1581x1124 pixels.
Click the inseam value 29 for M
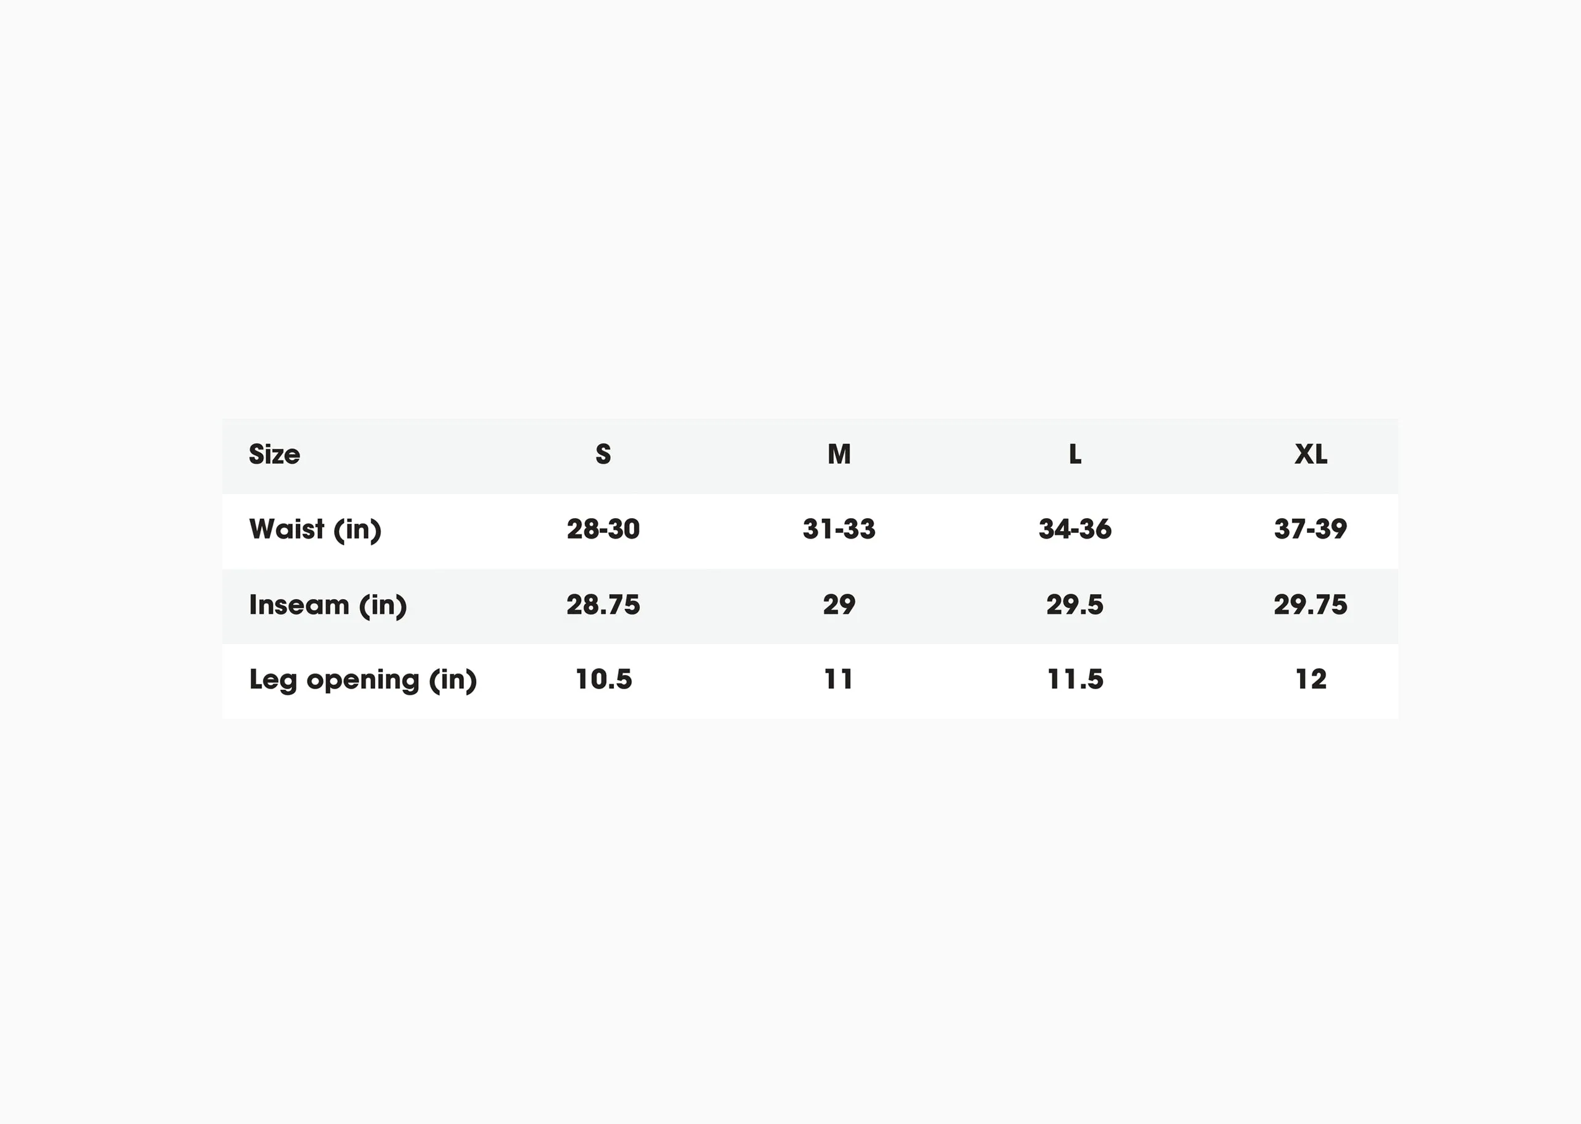(839, 604)
